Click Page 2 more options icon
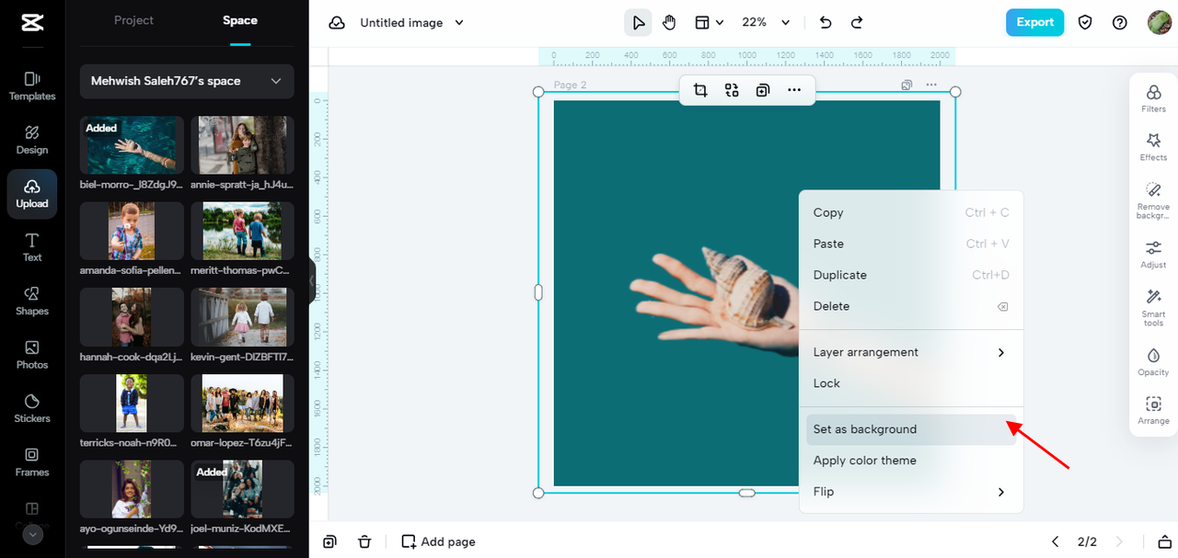1178x558 pixels. coord(931,85)
